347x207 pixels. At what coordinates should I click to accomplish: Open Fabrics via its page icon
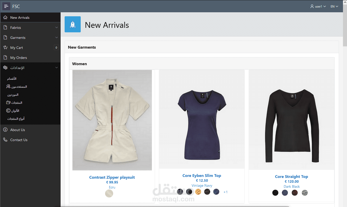5,28
